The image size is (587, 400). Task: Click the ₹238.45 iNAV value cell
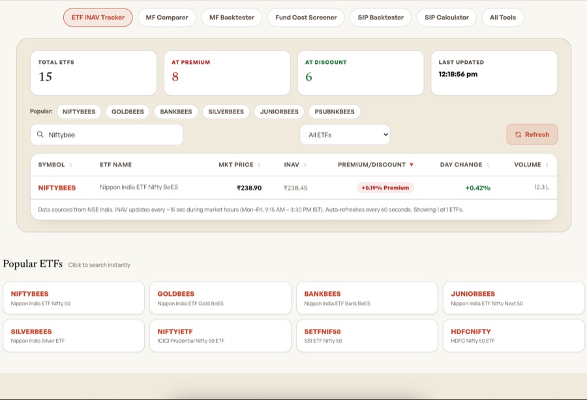(x=295, y=188)
